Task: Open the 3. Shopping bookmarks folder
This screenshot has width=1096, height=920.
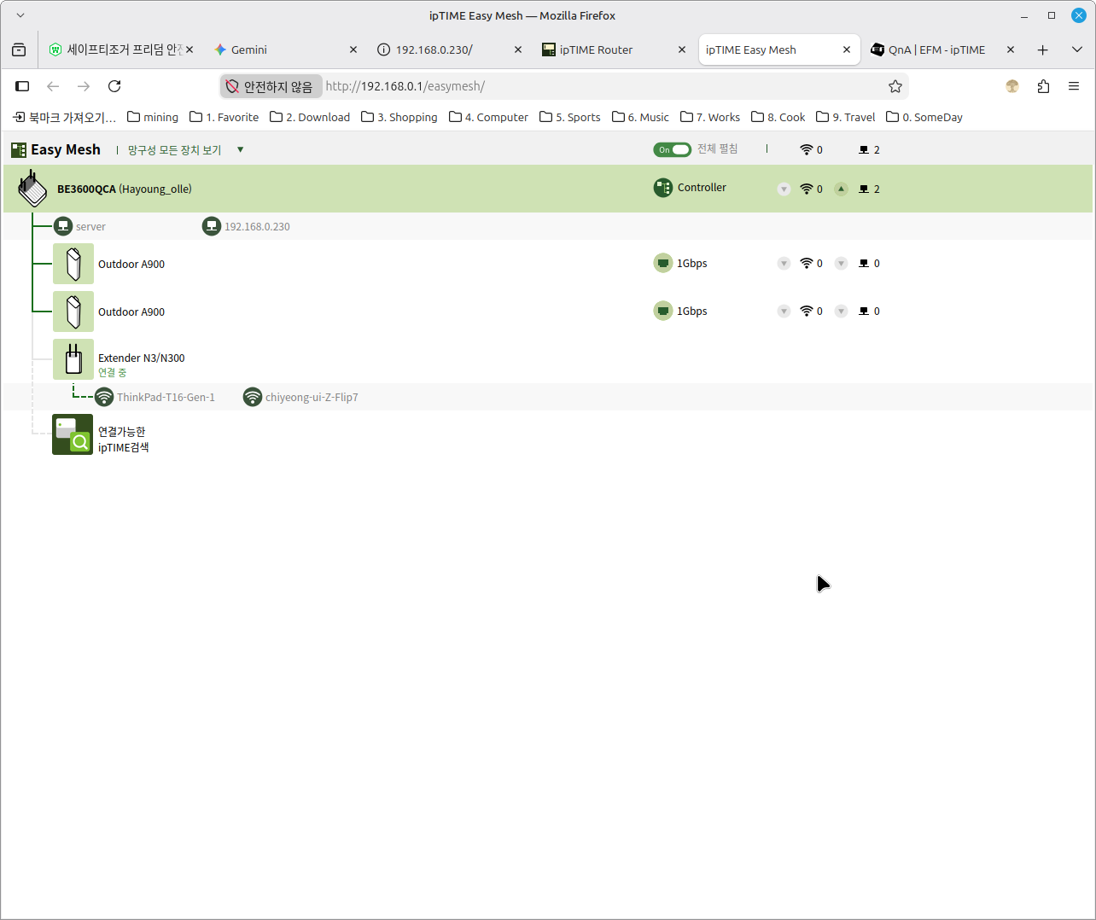Action: [399, 117]
